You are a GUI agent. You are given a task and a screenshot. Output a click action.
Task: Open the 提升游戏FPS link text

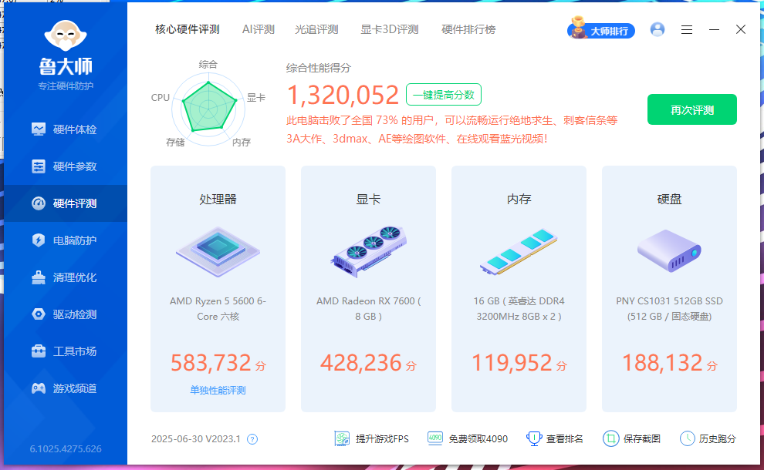point(382,439)
